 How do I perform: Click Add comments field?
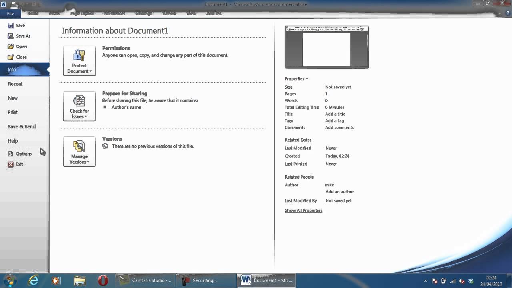point(339,128)
